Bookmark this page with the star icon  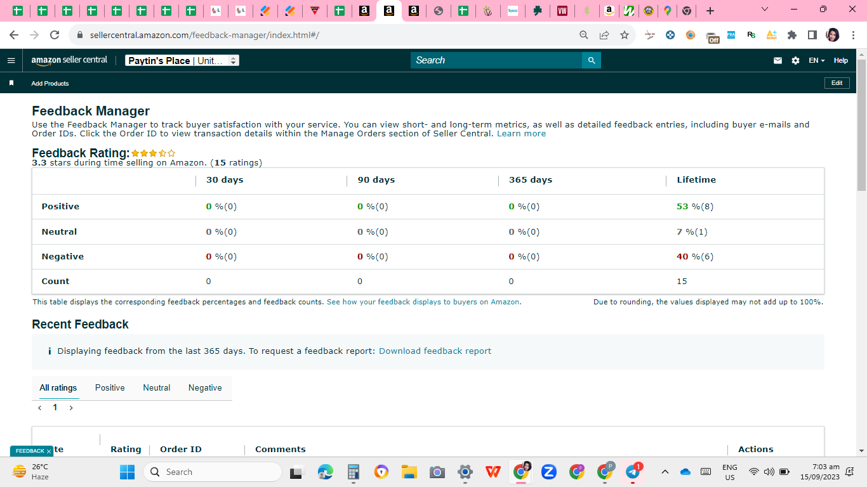(x=625, y=35)
